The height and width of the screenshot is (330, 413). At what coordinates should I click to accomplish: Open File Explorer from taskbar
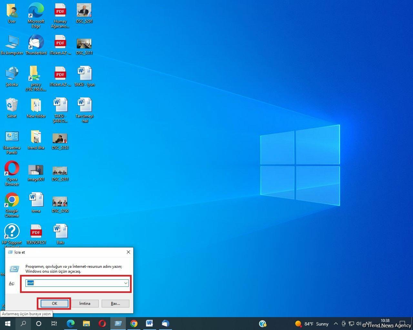(86, 324)
